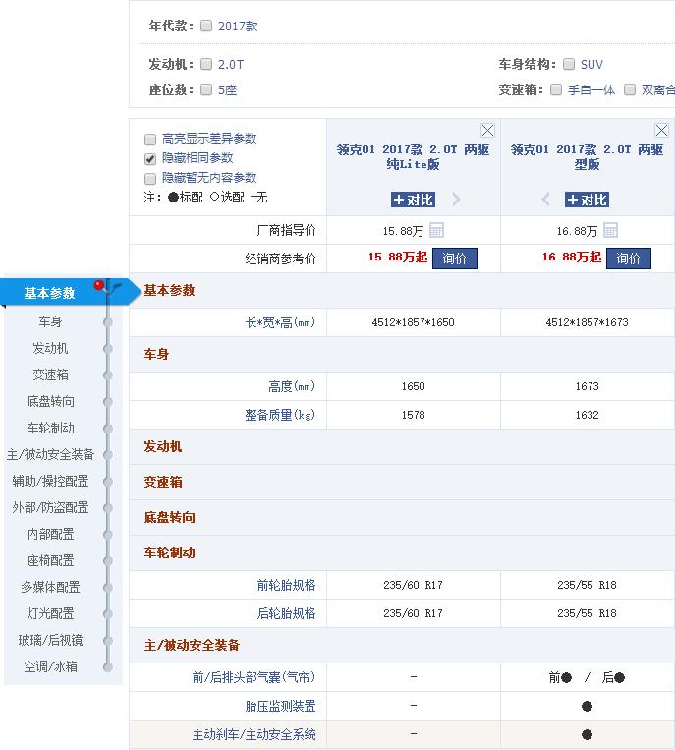Screen dimensions: 675x750
Task: Click the 15.88万起 dealer price
Action: coord(398,258)
